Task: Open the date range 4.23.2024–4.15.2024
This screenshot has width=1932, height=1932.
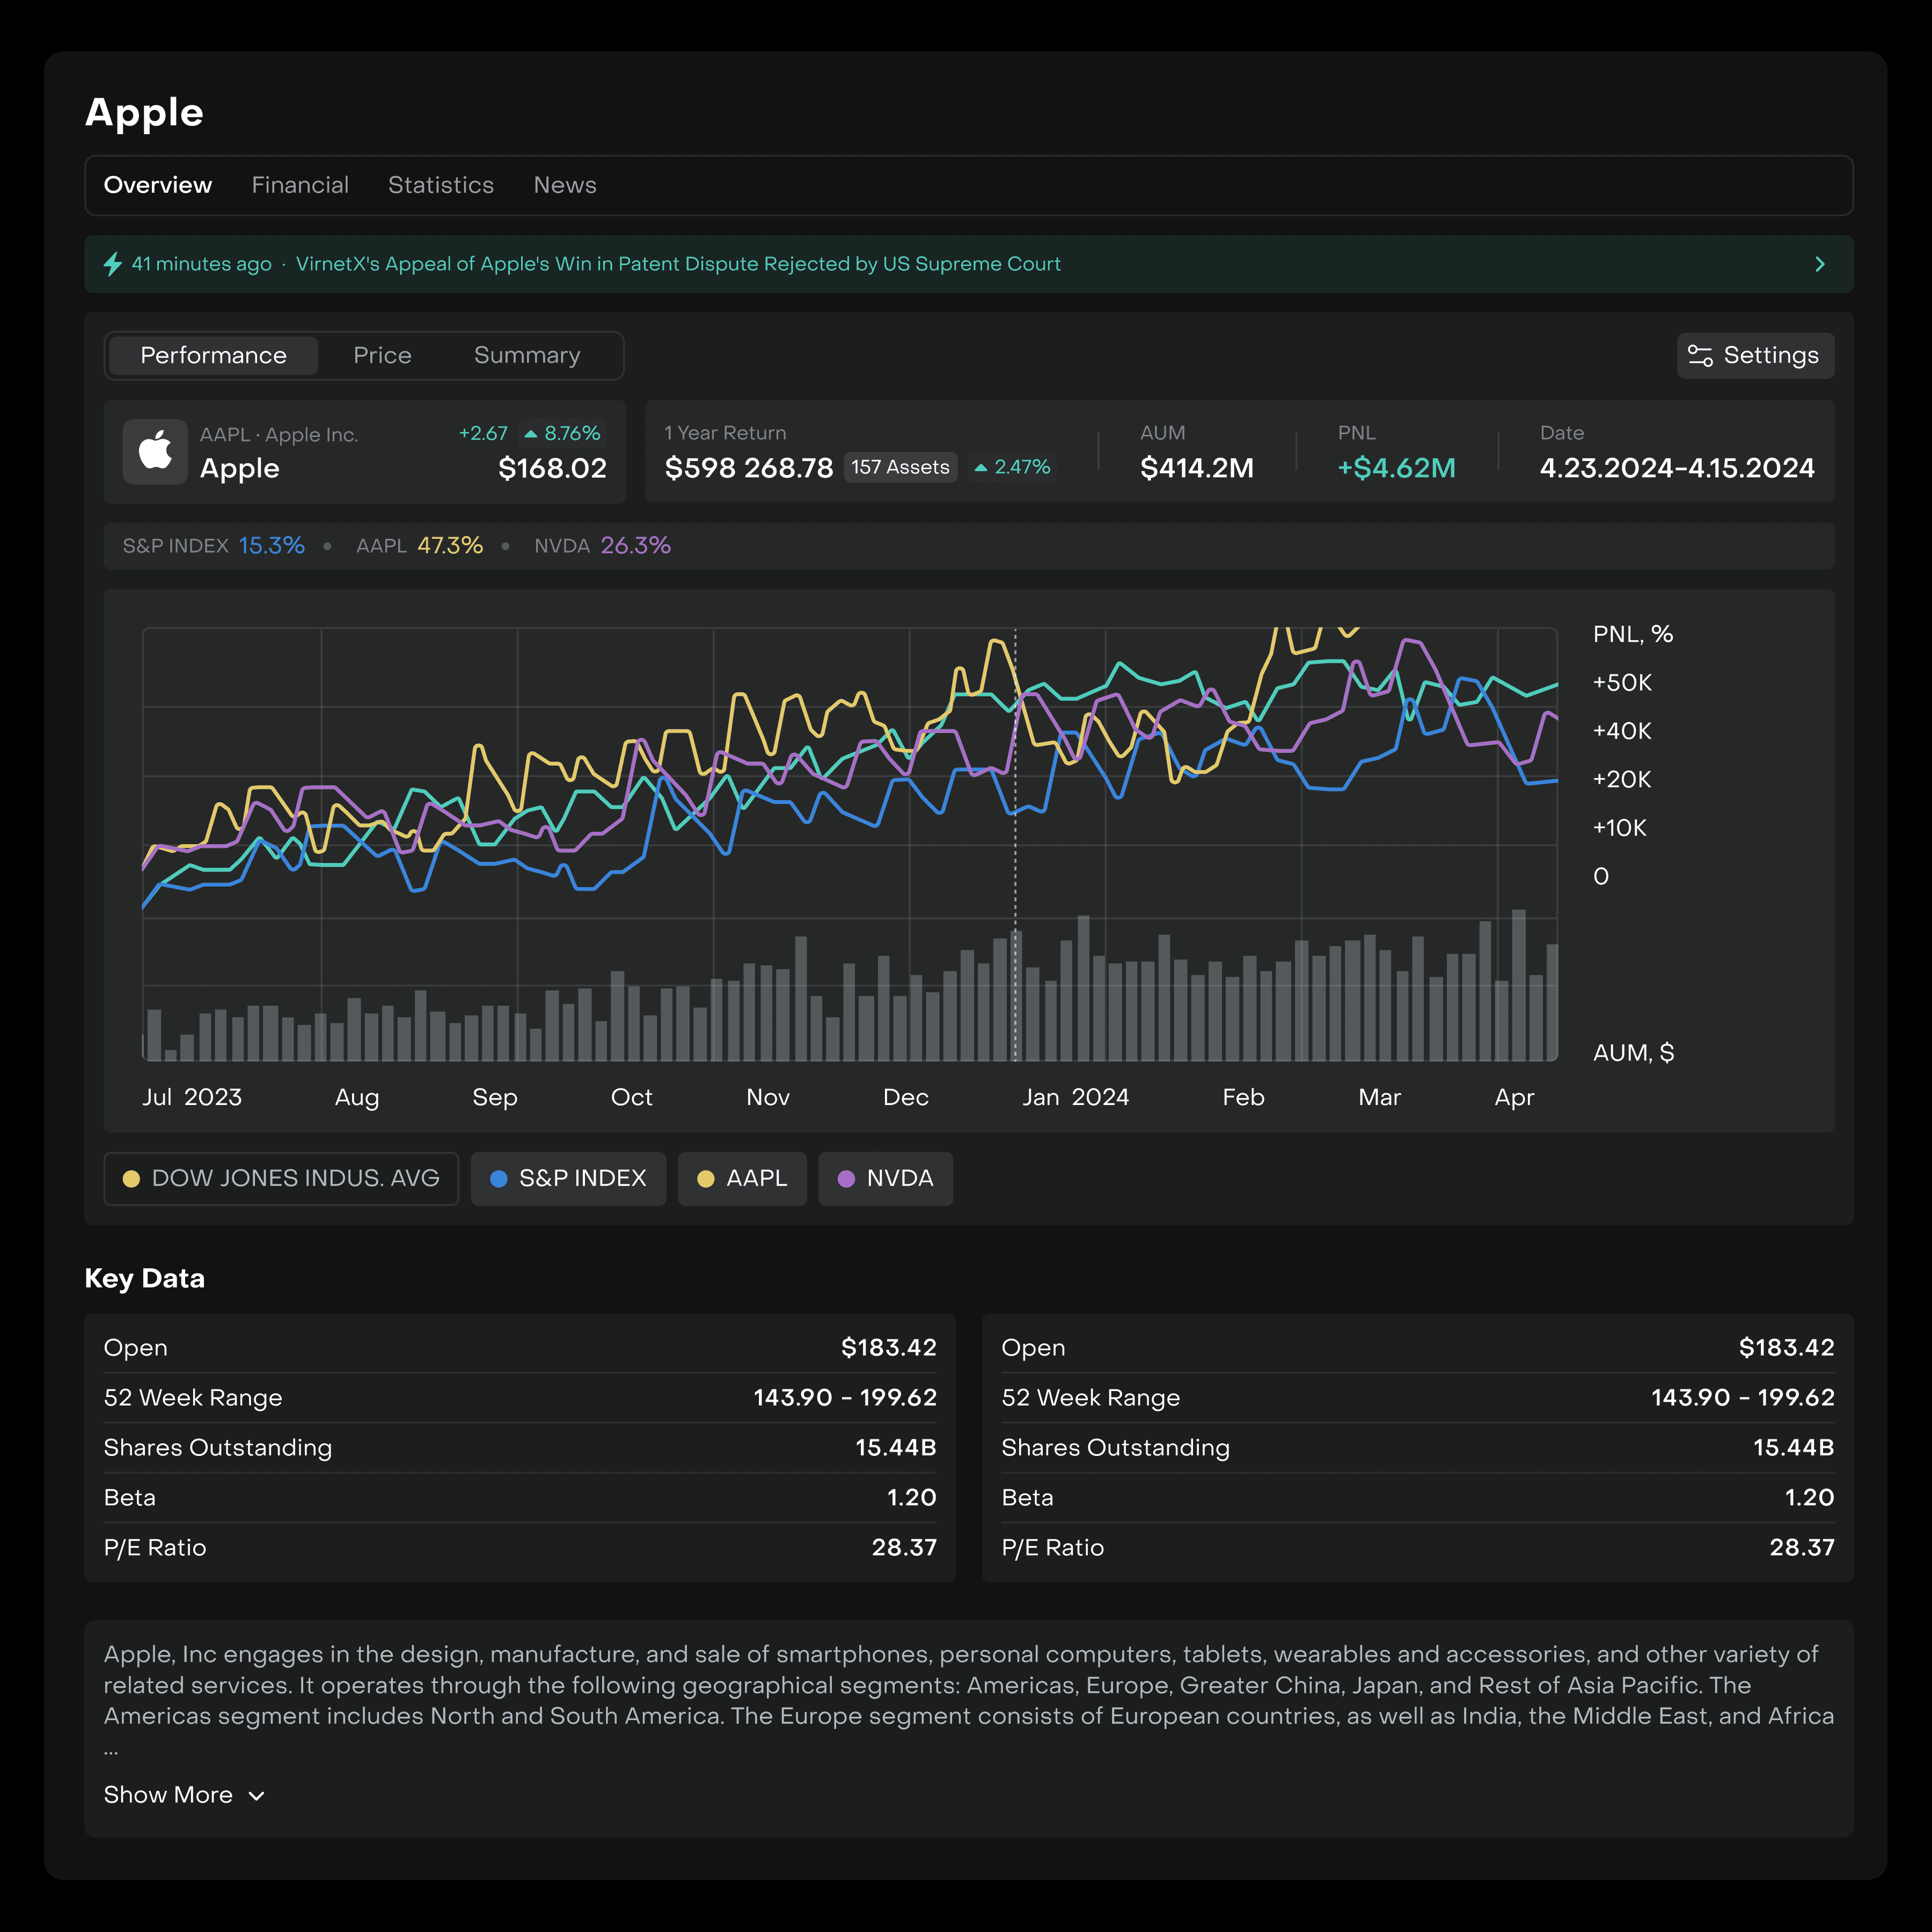Action: tap(1676, 468)
